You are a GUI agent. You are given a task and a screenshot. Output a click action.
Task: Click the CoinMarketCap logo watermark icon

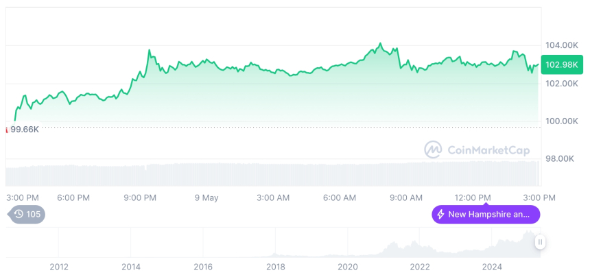tap(433, 149)
